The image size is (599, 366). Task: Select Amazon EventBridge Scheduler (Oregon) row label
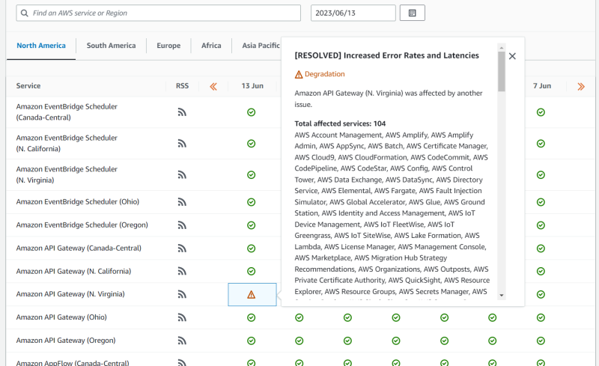82,225
